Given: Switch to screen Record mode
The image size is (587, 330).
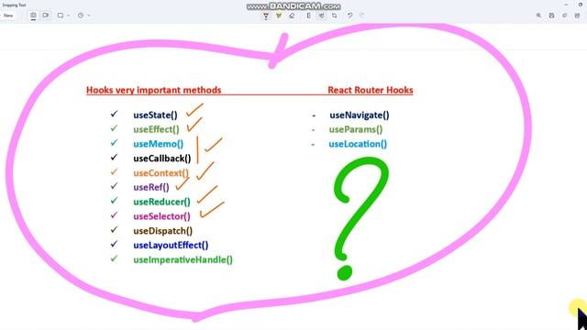Looking at the screenshot, I should click(x=46, y=16).
